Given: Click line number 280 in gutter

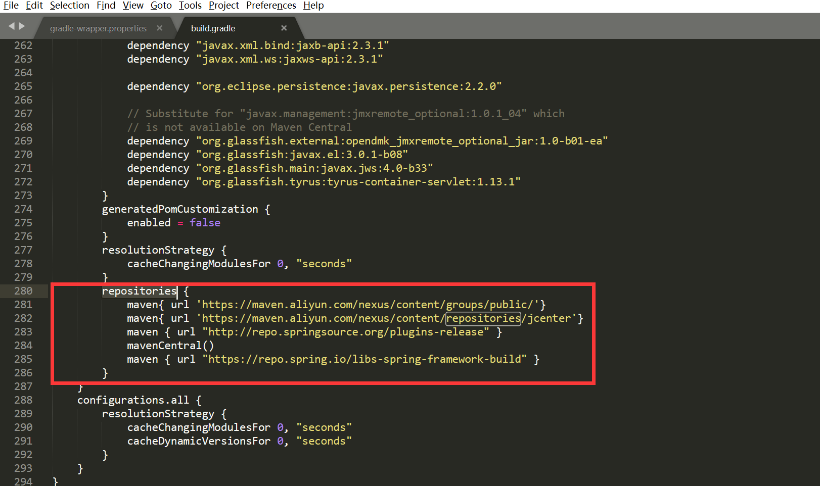Looking at the screenshot, I should point(23,291).
